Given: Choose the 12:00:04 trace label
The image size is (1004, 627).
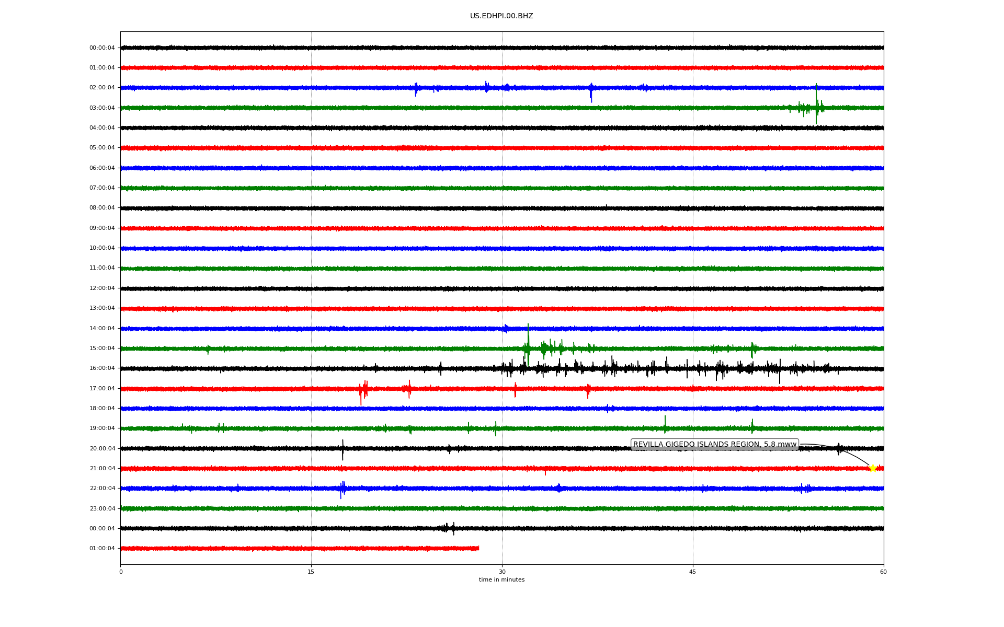Looking at the screenshot, I should pyautogui.click(x=102, y=288).
